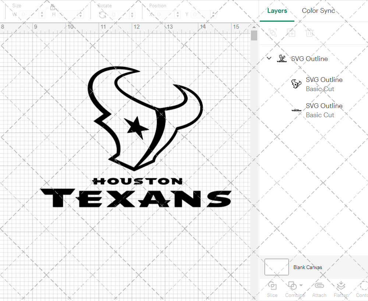Click the Blank Canvas color swatch
This screenshot has width=368, height=301.
[x=276, y=267]
